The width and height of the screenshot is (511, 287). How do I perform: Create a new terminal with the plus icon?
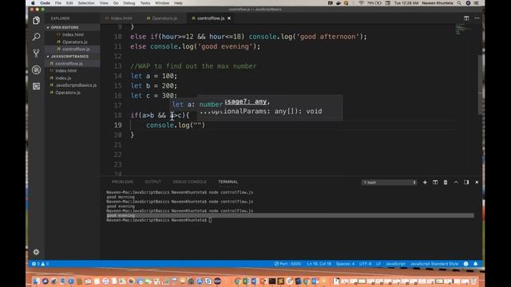click(425, 183)
